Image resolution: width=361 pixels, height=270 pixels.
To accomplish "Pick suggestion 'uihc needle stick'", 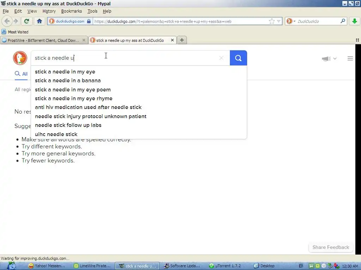I will click(x=139, y=134).
